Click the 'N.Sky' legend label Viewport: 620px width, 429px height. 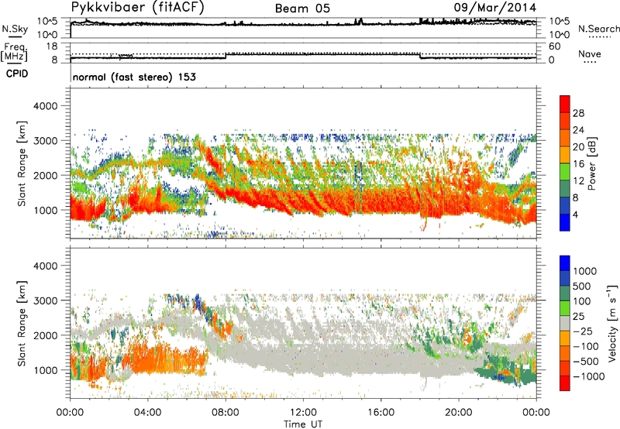click(x=15, y=29)
